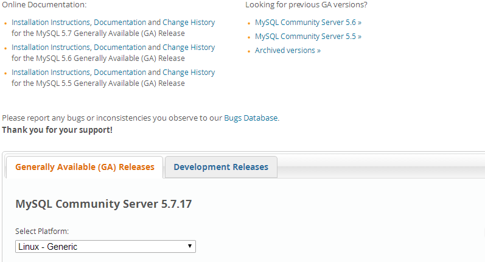Viewport: 485px width, 262px height.
Task: Open Change History for MySQL 5.6 release
Action: click(189, 48)
